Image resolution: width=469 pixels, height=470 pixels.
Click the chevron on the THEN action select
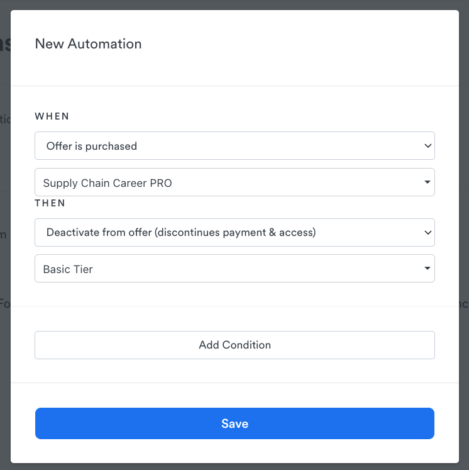tap(428, 232)
